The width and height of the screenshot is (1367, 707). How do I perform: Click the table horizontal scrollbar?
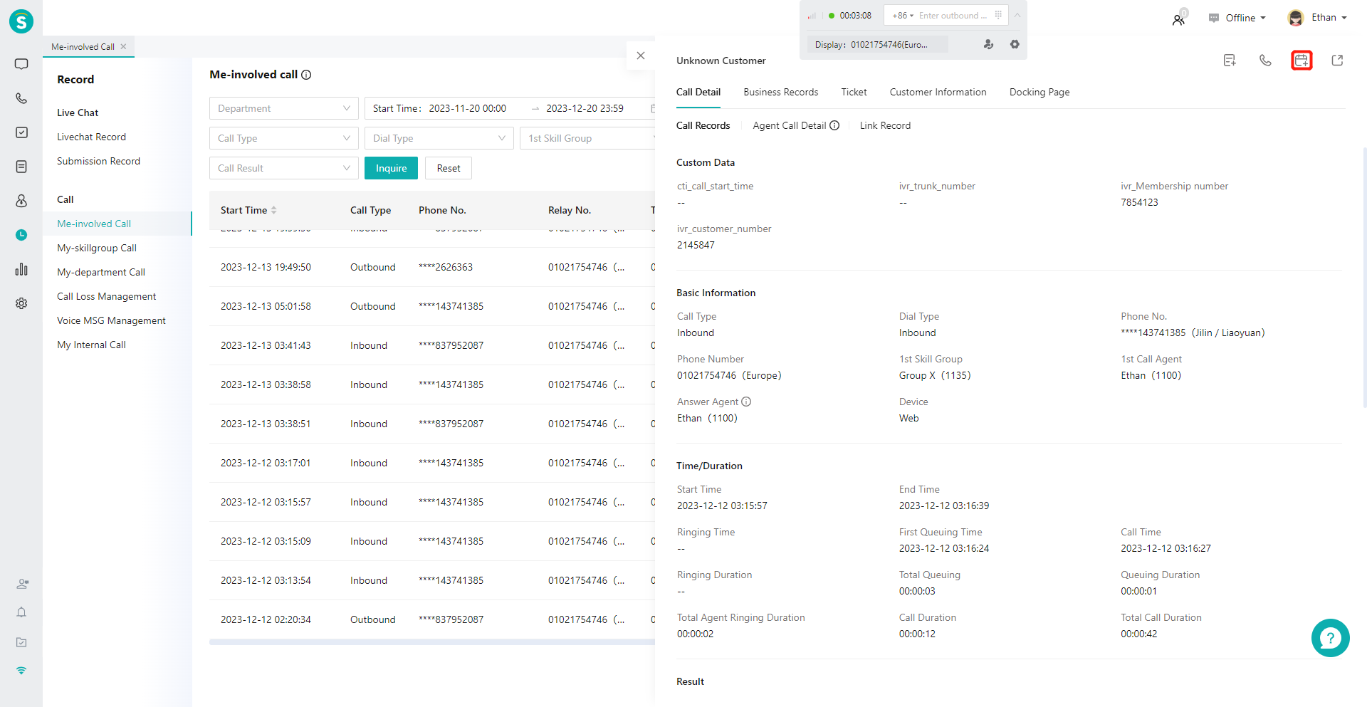[432, 641]
